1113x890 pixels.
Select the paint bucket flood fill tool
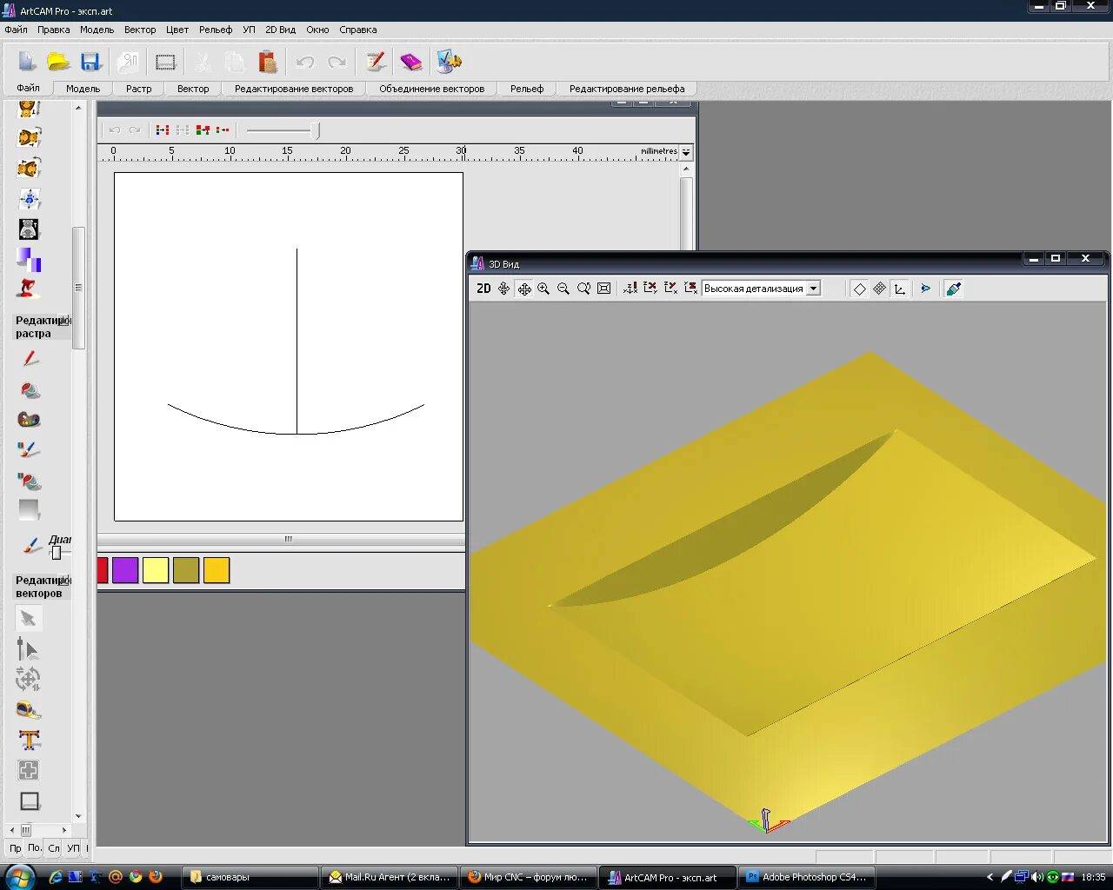click(x=30, y=389)
